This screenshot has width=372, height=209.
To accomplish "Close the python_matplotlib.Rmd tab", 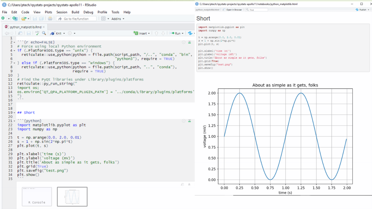I will [x=44, y=27].
